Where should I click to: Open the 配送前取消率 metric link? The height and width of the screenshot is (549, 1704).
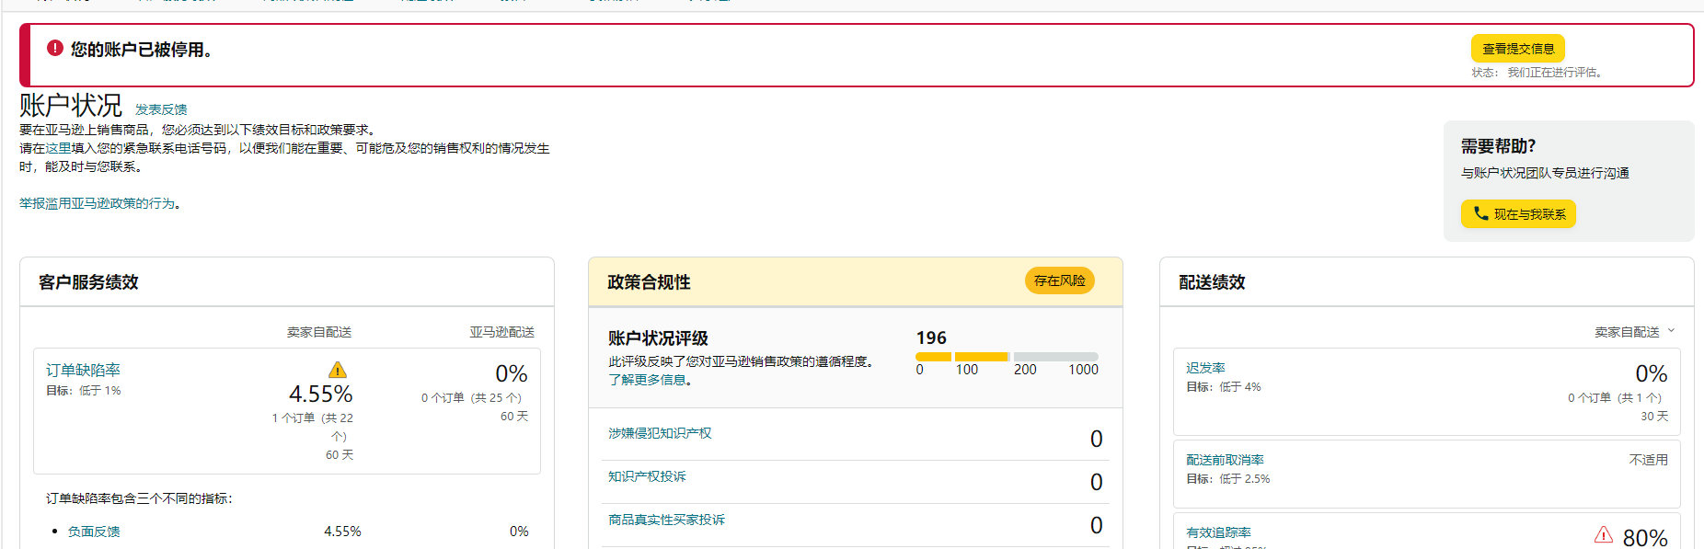[x=1225, y=460]
